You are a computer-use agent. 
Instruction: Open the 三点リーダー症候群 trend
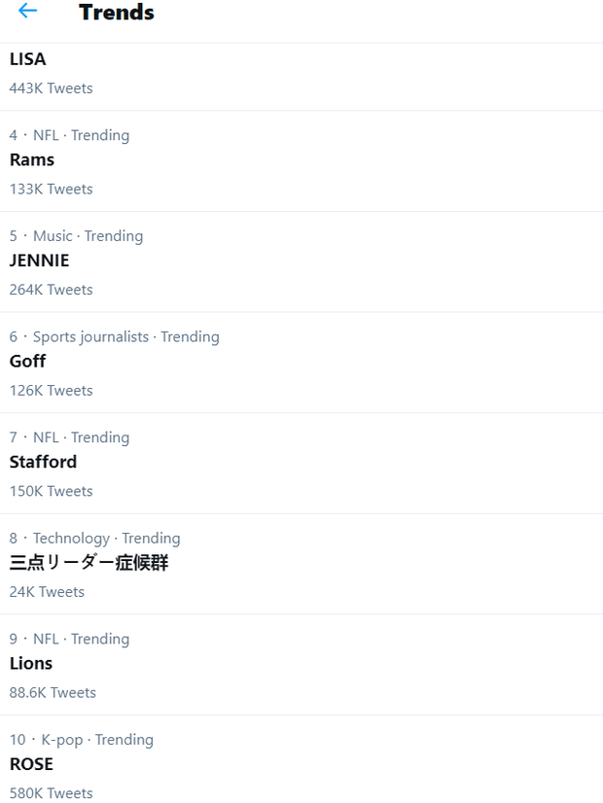(89, 563)
